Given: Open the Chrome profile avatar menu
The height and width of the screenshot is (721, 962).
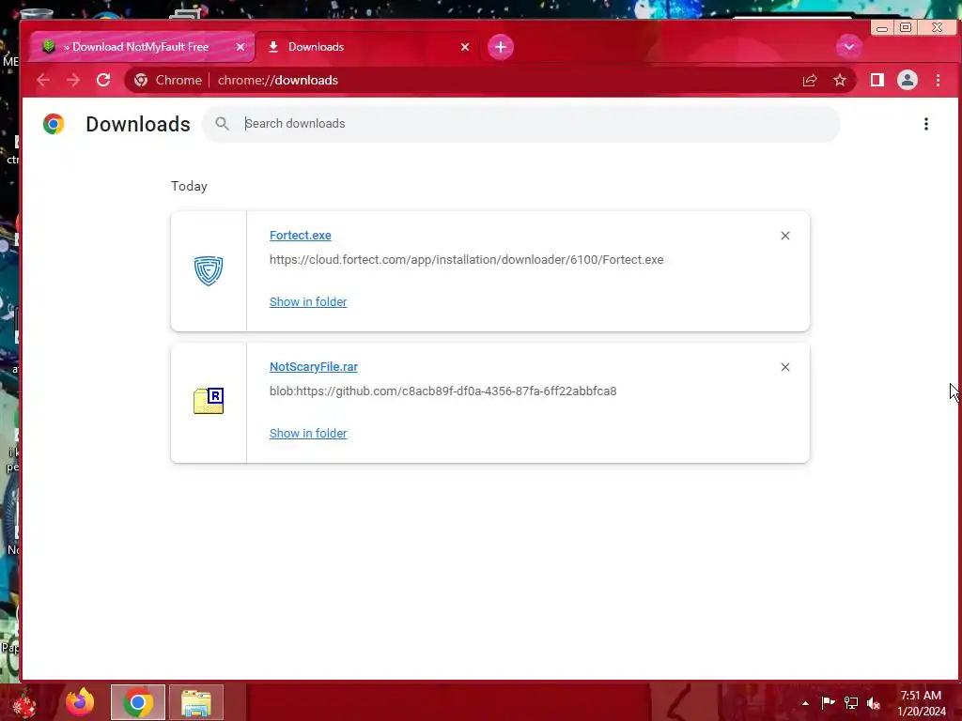Looking at the screenshot, I should (908, 81).
